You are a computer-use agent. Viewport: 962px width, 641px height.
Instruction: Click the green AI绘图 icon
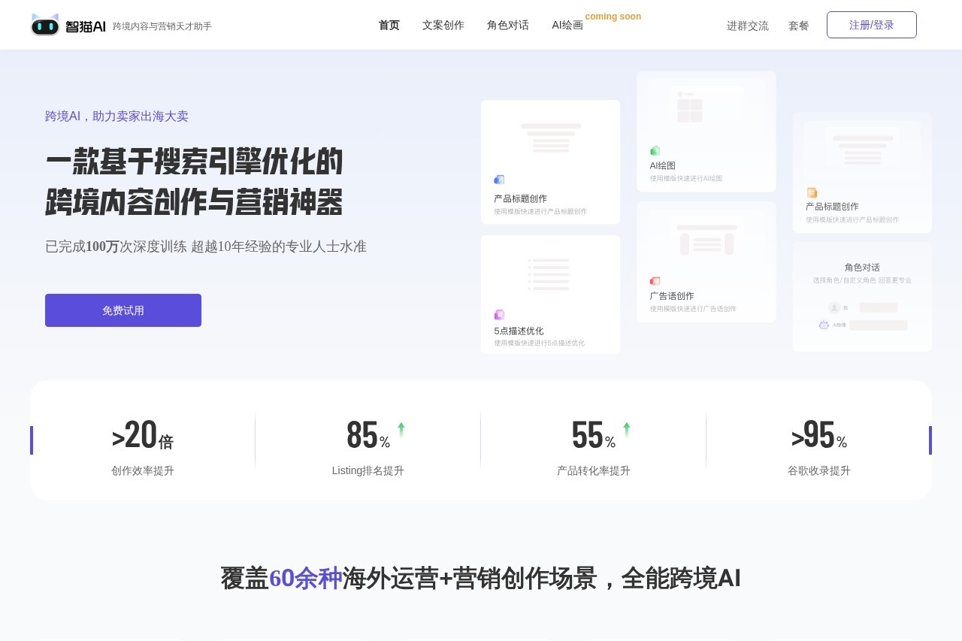(655, 151)
